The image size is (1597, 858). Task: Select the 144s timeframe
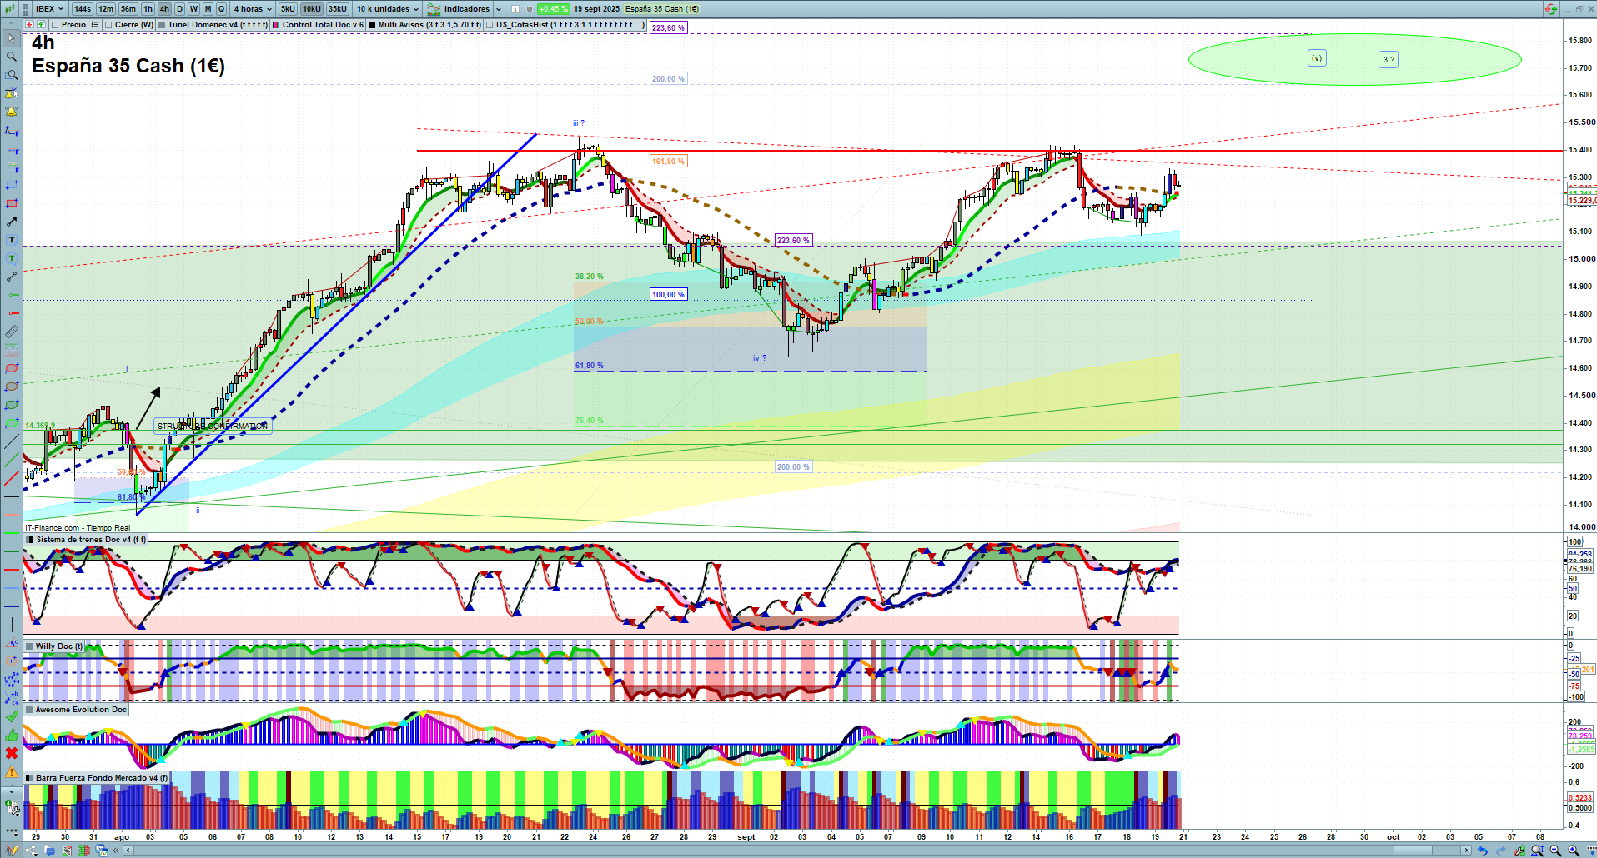pyautogui.click(x=82, y=9)
